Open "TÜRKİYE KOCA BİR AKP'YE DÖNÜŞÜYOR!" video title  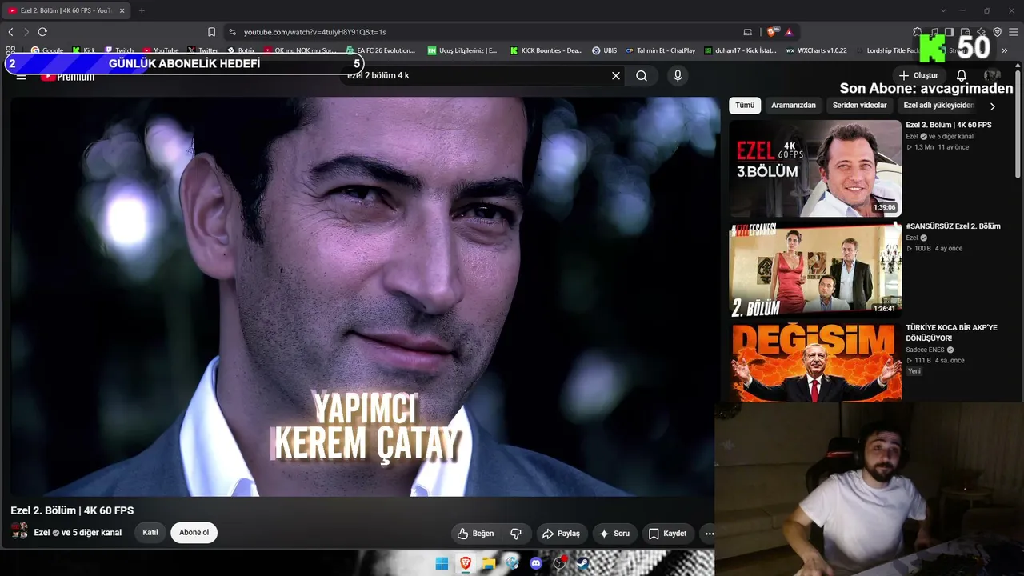pyautogui.click(x=952, y=333)
